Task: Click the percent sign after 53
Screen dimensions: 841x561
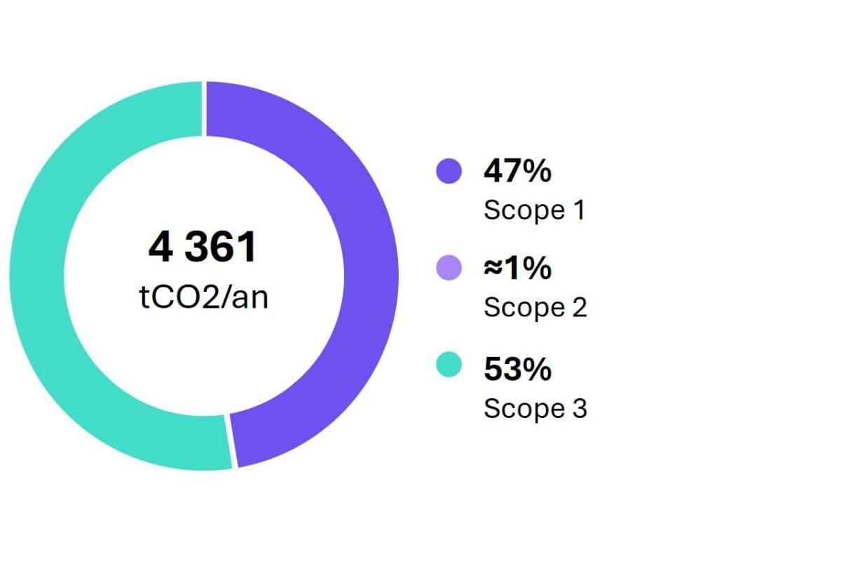Action: (537, 369)
